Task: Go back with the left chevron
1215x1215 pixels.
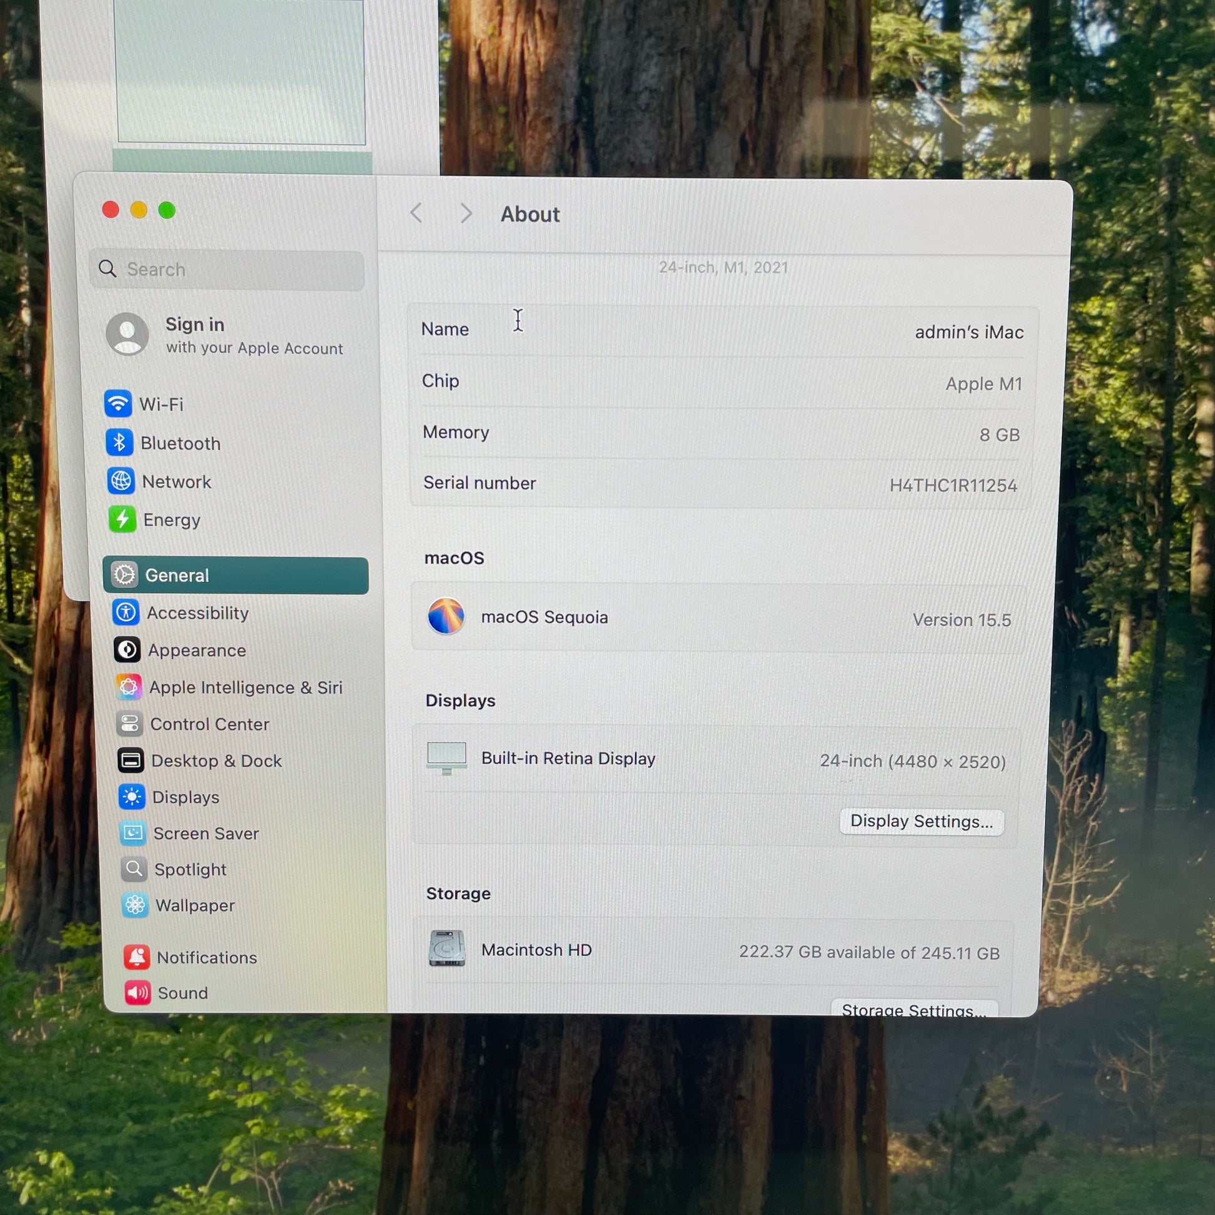Action: (x=416, y=212)
